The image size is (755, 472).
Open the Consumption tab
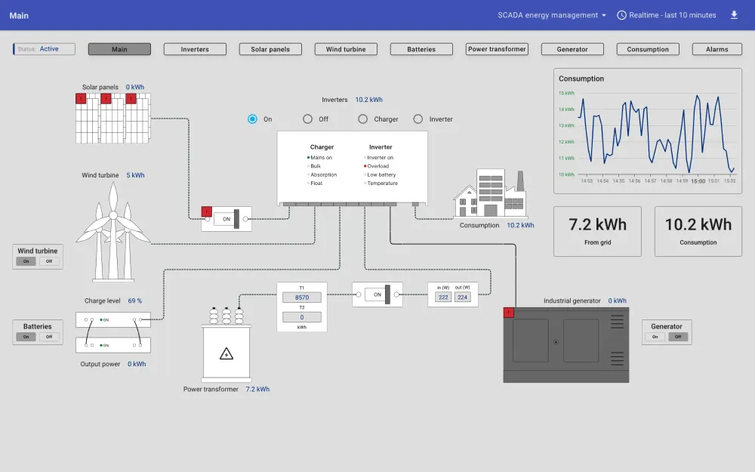648,49
